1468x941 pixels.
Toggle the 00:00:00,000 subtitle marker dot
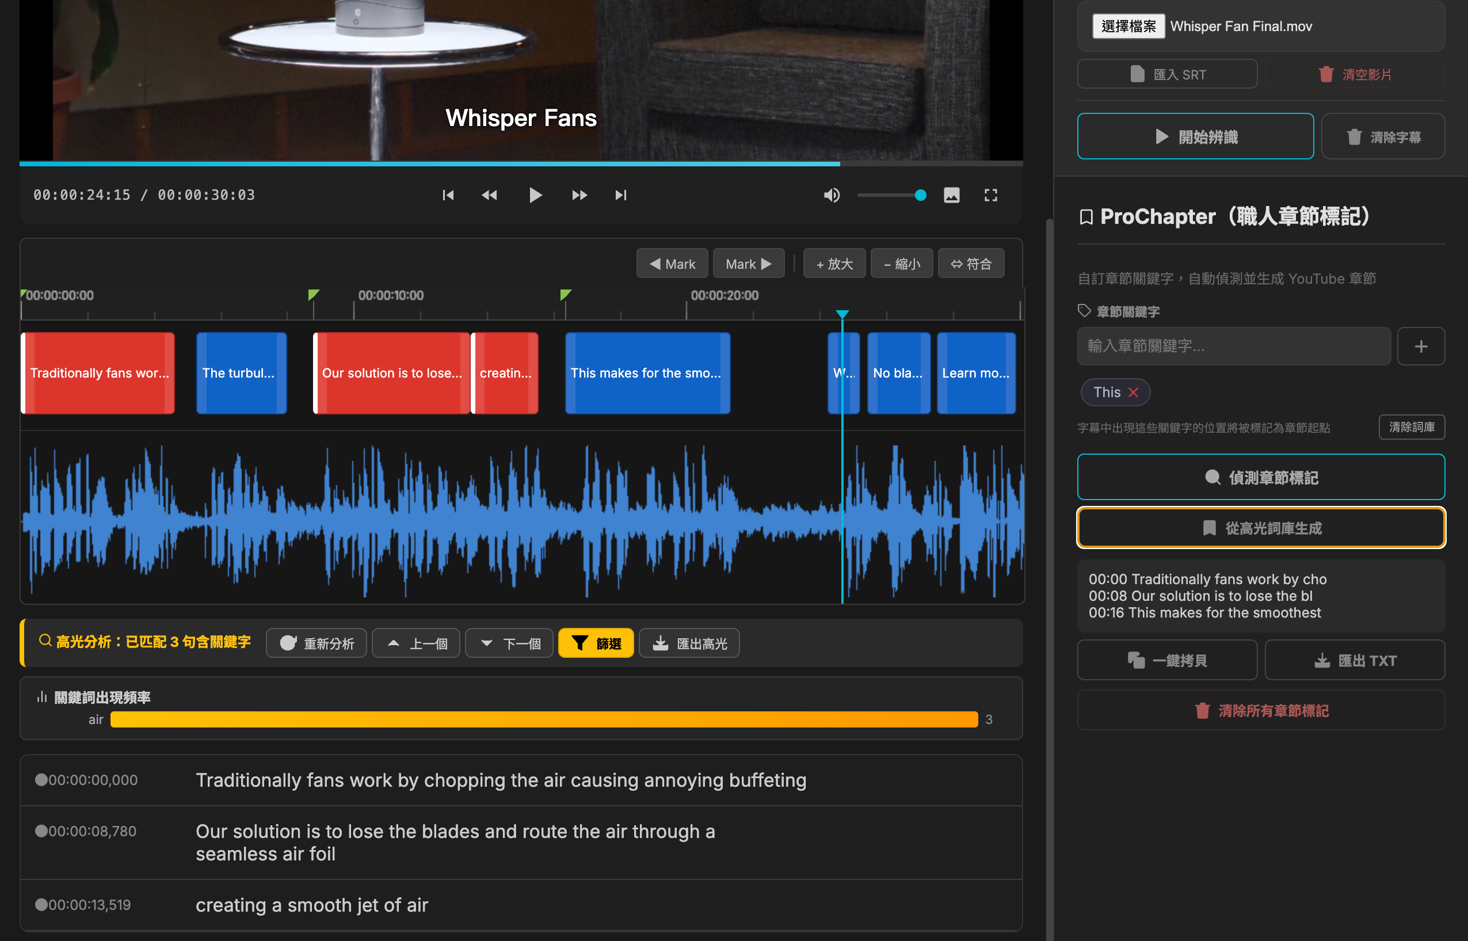coord(41,780)
